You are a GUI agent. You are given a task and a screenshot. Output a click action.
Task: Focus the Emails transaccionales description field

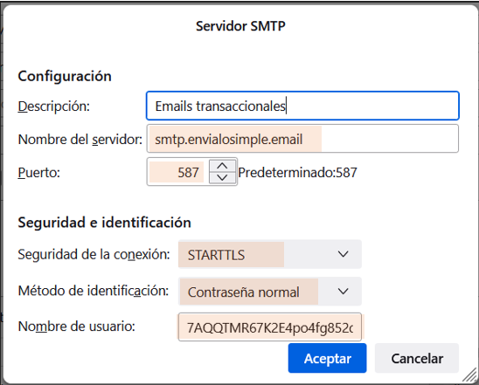tap(302, 106)
